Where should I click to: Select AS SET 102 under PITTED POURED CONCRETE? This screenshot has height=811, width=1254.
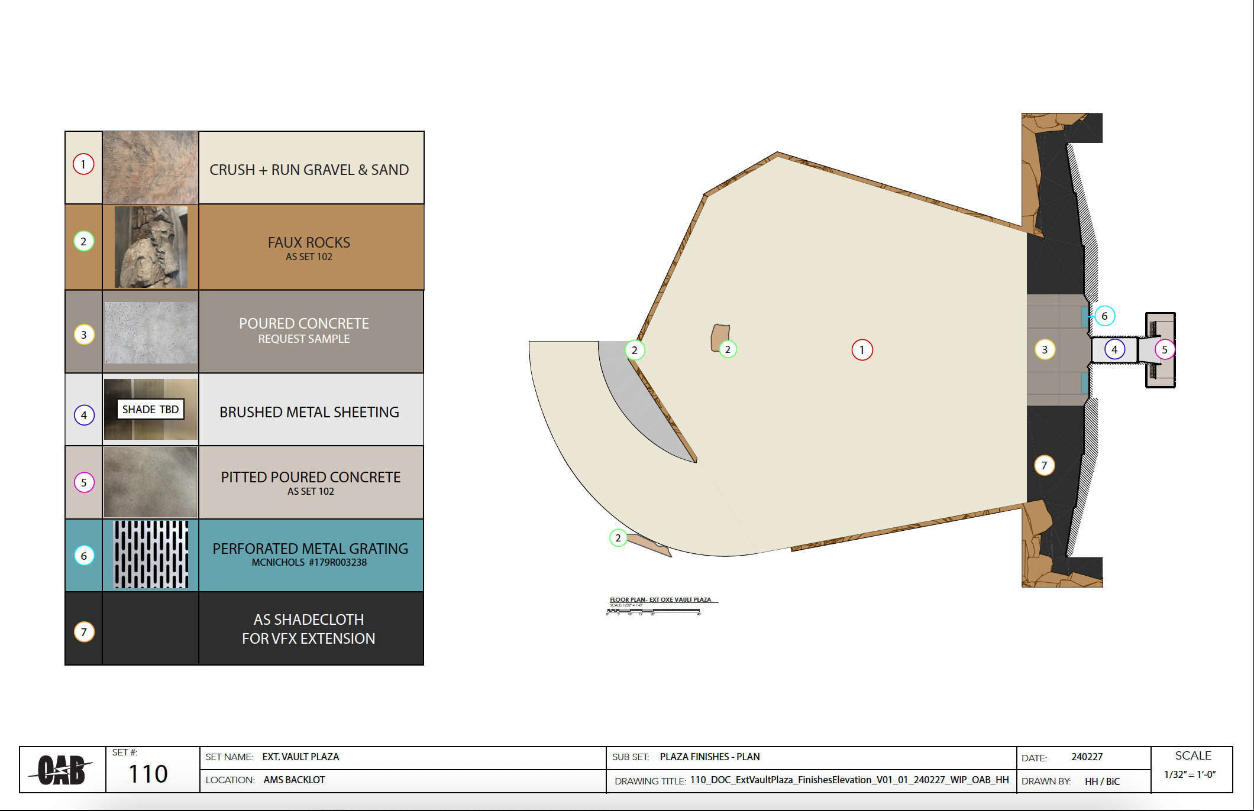point(311,491)
